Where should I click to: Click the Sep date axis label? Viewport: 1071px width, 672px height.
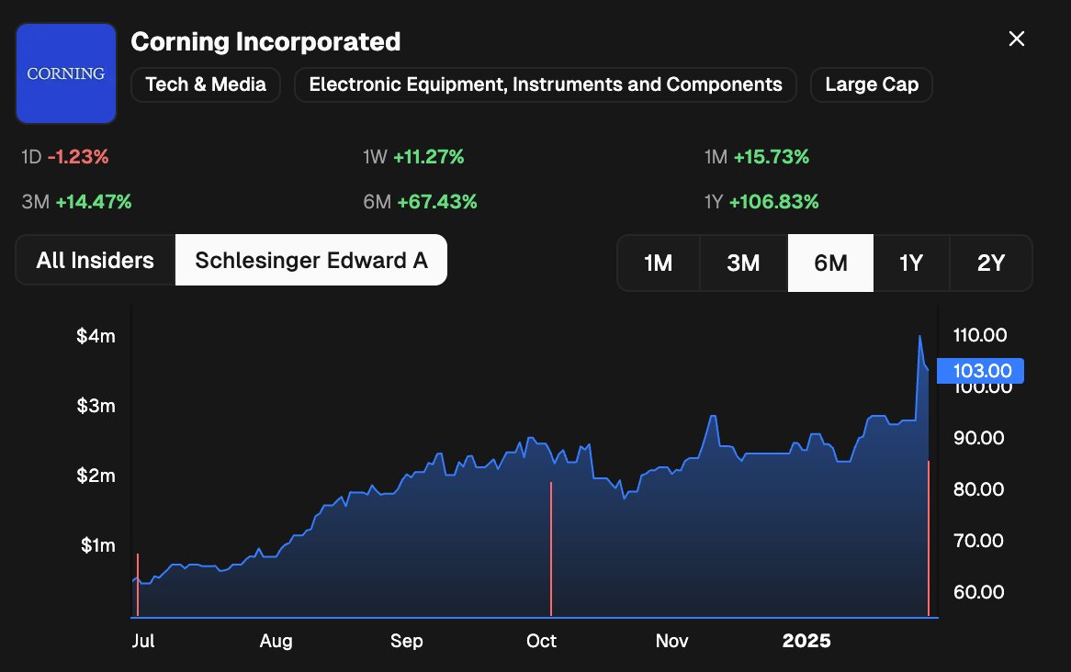click(x=406, y=642)
